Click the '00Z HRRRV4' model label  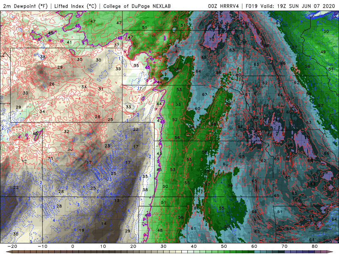223,6
